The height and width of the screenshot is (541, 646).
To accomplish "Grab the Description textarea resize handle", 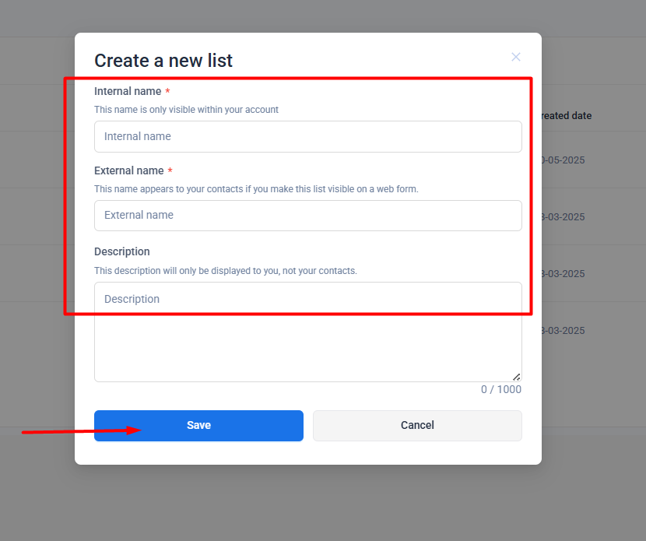I will pyautogui.click(x=516, y=377).
